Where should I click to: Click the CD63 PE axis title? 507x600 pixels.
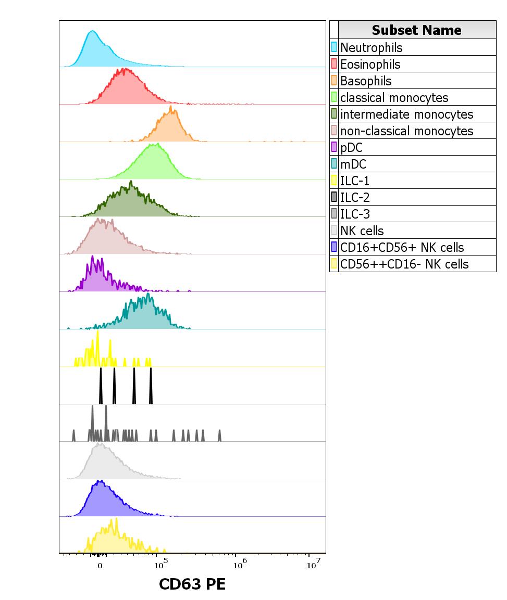click(x=192, y=584)
